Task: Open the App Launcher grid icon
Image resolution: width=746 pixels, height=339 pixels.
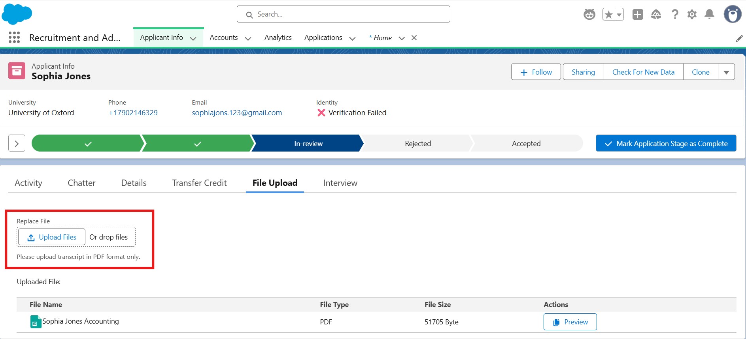Action: coord(14,37)
